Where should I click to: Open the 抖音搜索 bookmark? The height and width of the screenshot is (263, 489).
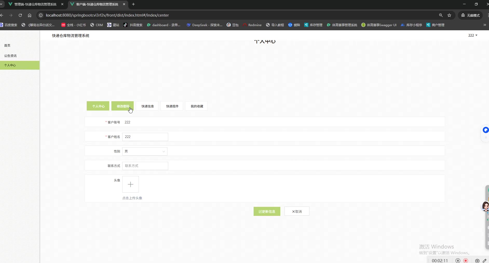133,25
